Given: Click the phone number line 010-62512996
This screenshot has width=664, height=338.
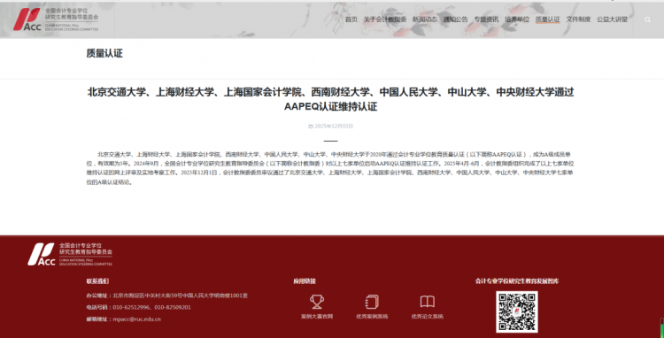Looking at the screenshot, I should [x=138, y=308].
